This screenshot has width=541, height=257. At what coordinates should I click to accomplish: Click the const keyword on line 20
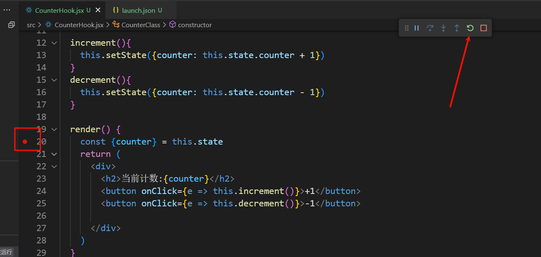click(x=93, y=142)
